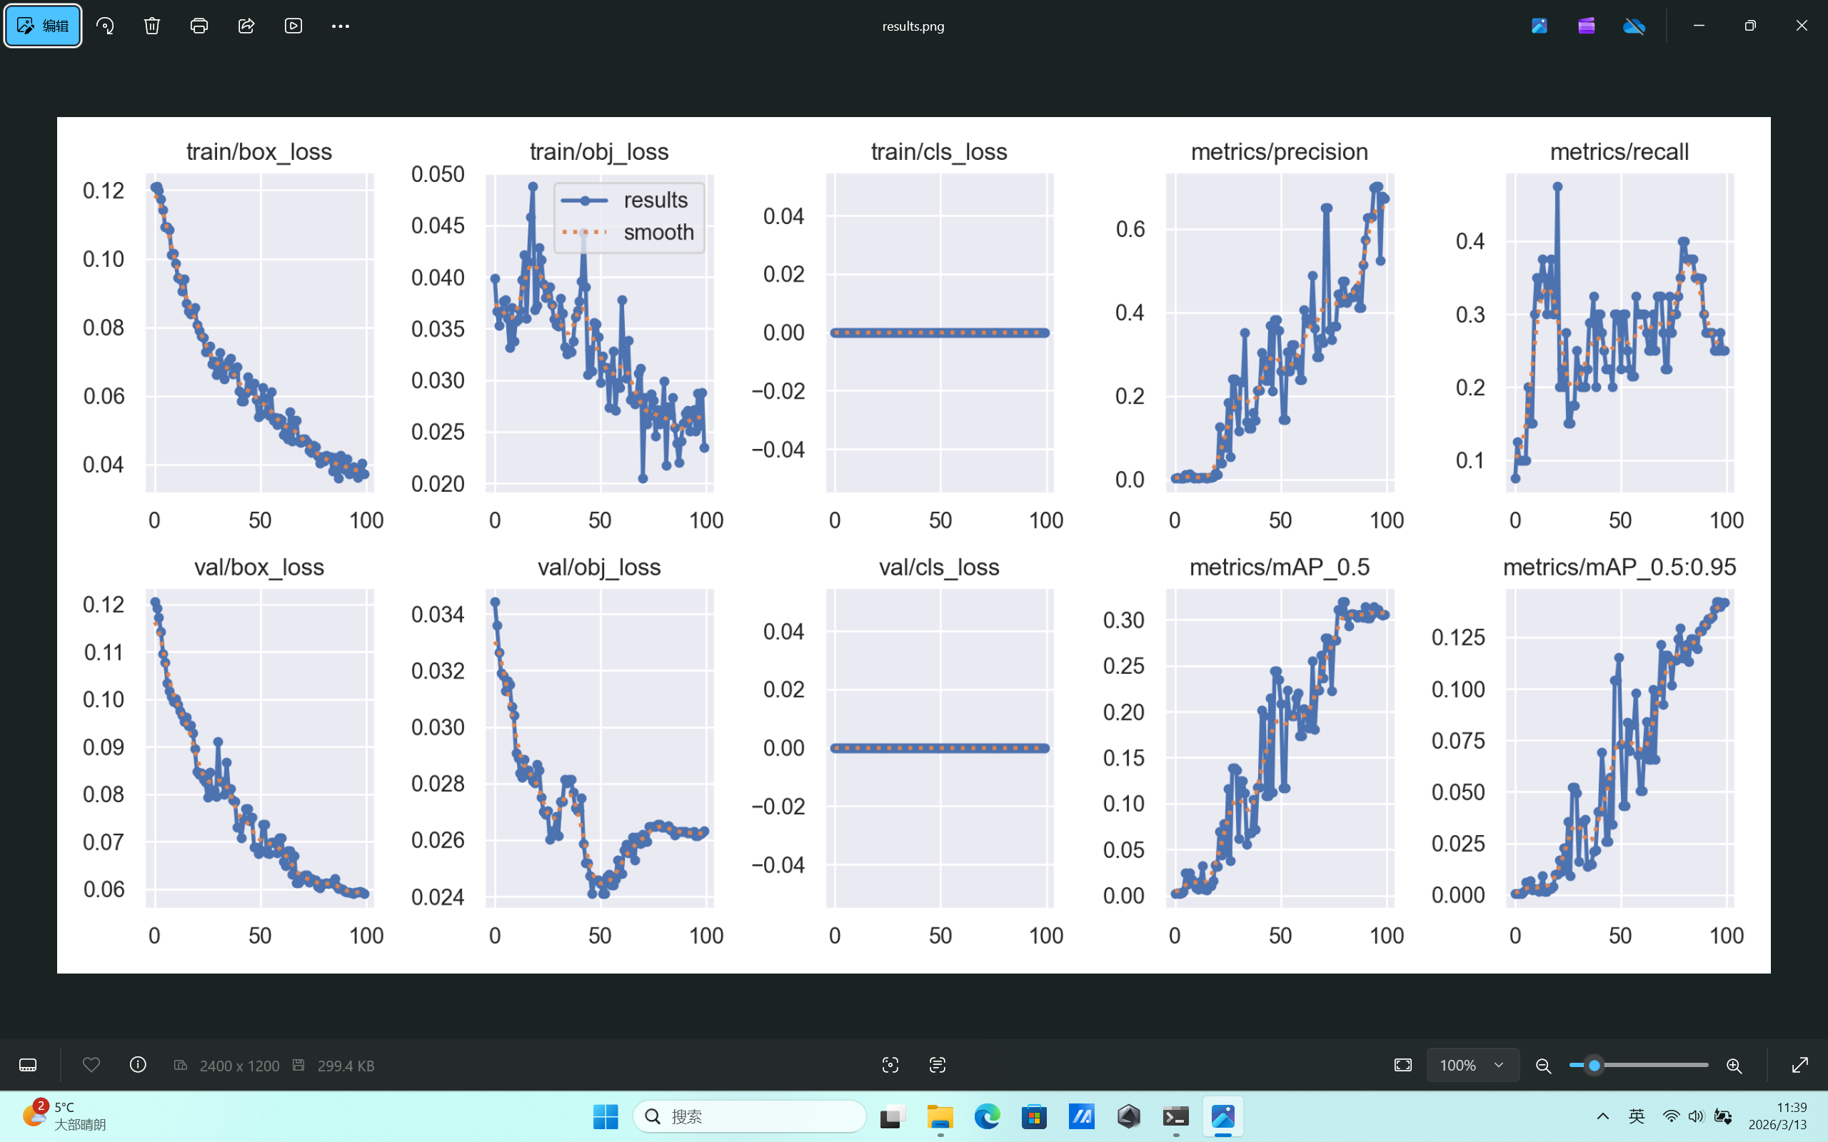This screenshot has width=1828, height=1142.
Task: Click the Edit (编辑) button
Action: pos(43,26)
